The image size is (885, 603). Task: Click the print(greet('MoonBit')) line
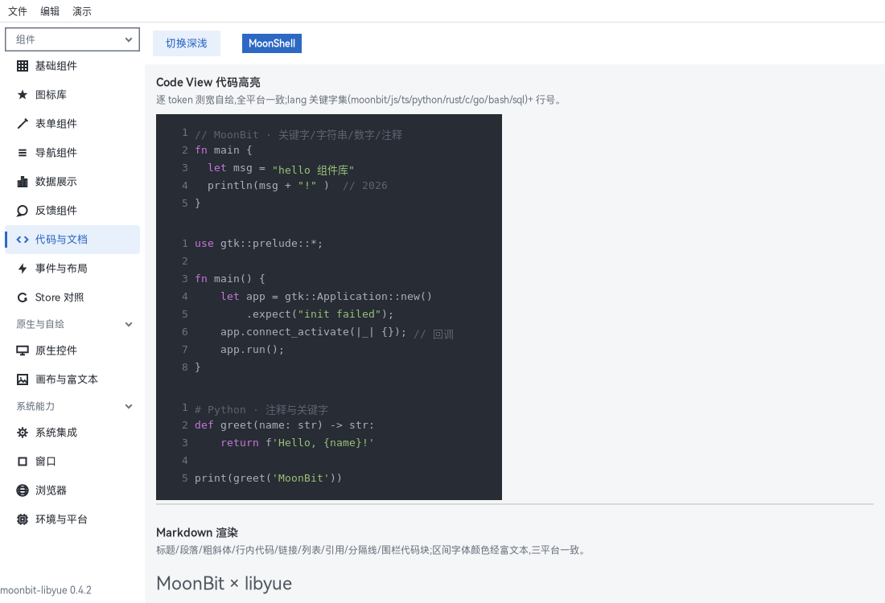pos(268,478)
